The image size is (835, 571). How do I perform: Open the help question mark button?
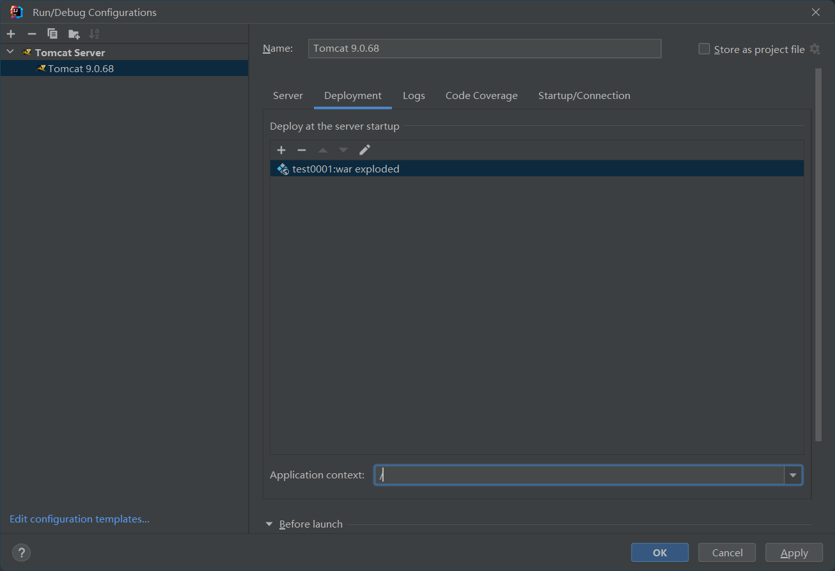(21, 552)
